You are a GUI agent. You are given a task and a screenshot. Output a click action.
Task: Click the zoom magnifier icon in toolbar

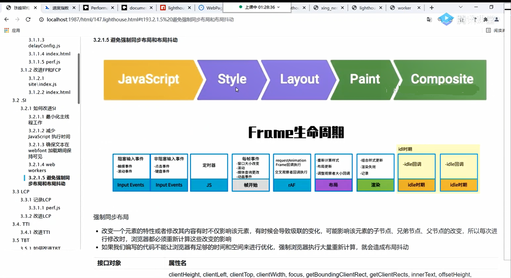(440, 19)
